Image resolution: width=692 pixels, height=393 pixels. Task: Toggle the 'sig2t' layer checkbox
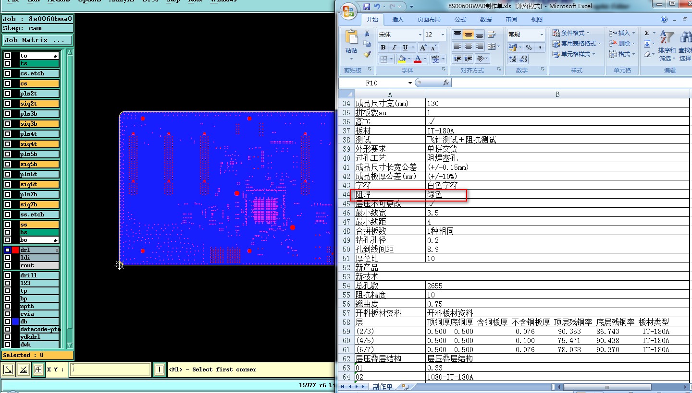[8, 104]
